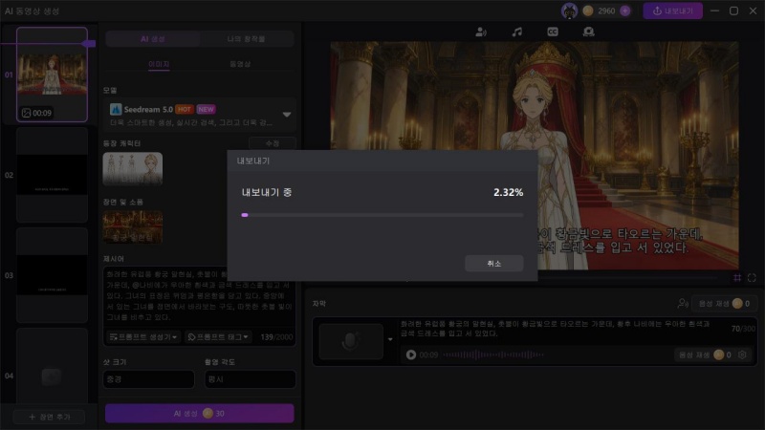Click the Seedream model logo icon
Screen dimensions: 765x430
pyautogui.click(x=116, y=109)
